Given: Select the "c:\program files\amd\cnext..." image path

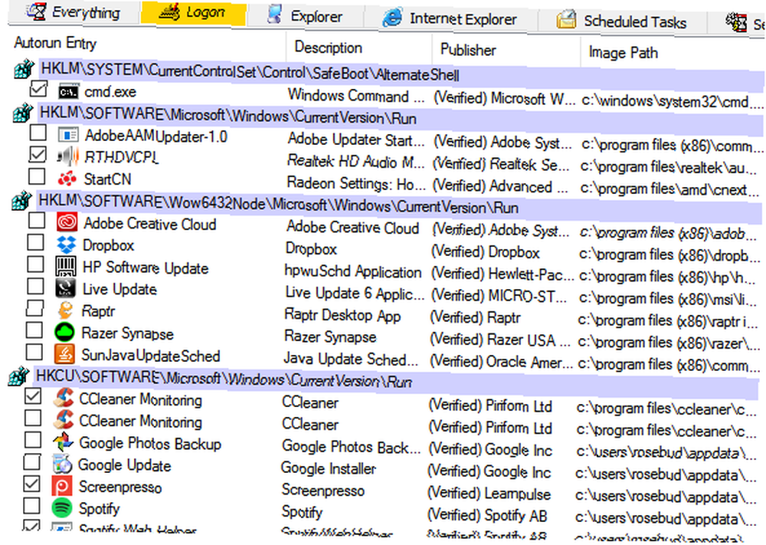Looking at the screenshot, I should 669,189.
